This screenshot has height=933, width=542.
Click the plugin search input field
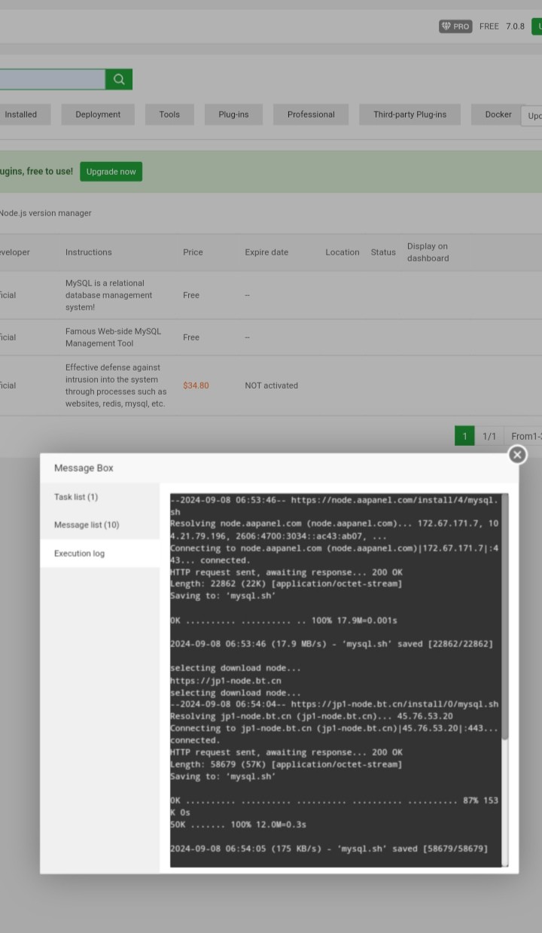pos(51,80)
